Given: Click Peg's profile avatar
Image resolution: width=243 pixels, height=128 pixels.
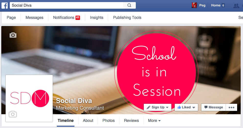Looking at the screenshot, I should [x=194, y=5].
